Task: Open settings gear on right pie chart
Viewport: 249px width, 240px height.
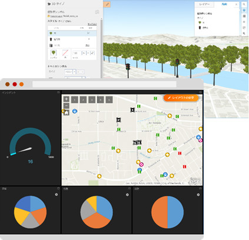Action: coord(198,195)
